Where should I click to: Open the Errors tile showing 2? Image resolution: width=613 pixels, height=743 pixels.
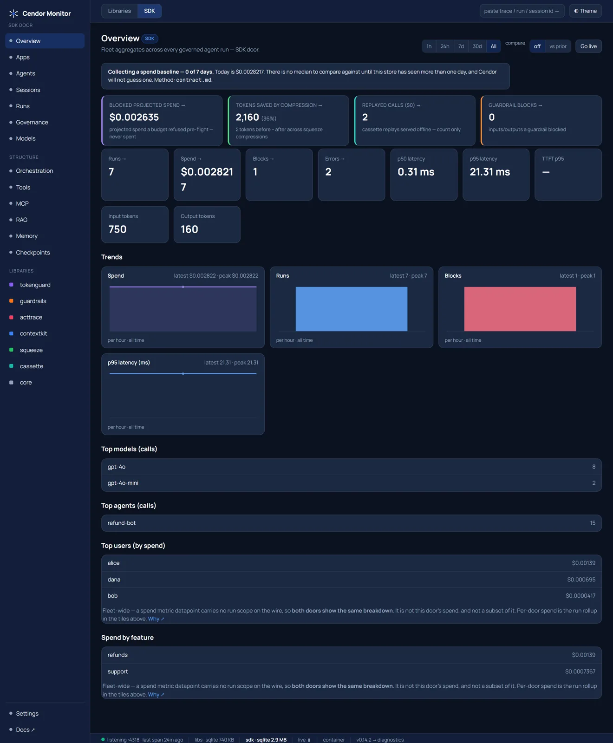pos(352,175)
